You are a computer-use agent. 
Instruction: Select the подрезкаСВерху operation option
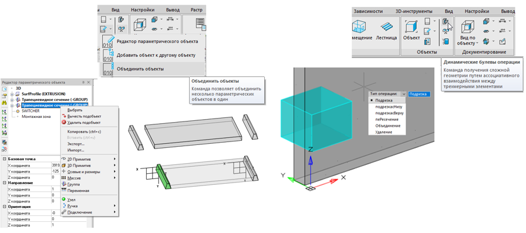pos(387,113)
